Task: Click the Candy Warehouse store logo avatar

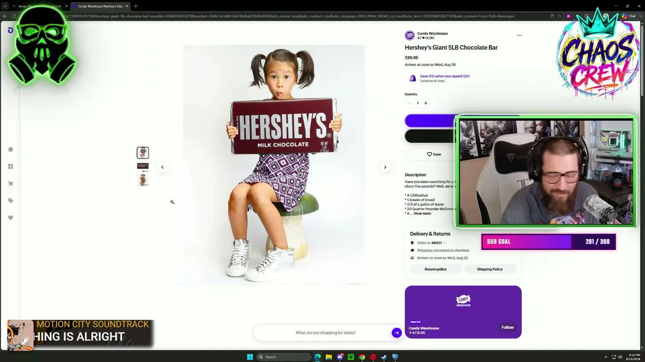Action: pos(410,36)
